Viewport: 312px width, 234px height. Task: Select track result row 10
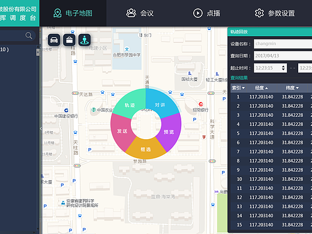[271, 179]
